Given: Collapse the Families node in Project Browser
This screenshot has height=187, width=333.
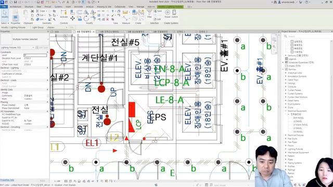Looking at the screenshot, I should (x=283, y=69).
